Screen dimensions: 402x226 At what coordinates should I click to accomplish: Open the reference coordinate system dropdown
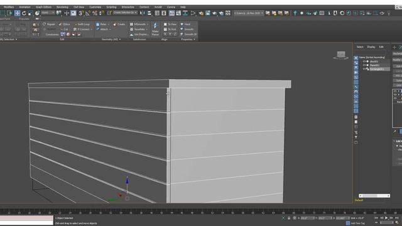coord(48,13)
